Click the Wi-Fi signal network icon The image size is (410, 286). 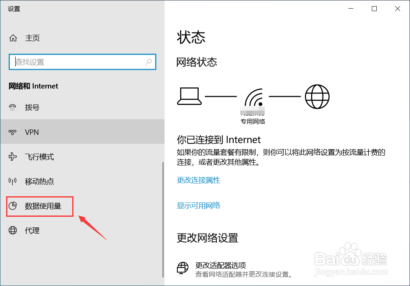point(254,98)
